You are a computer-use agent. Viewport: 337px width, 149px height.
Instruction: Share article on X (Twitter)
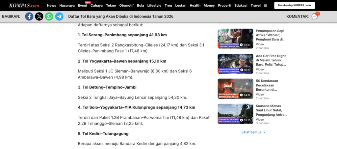pos(39,16)
